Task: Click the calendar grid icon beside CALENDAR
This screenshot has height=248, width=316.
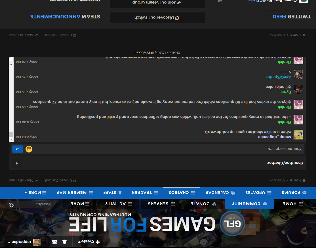Action: 233,193
